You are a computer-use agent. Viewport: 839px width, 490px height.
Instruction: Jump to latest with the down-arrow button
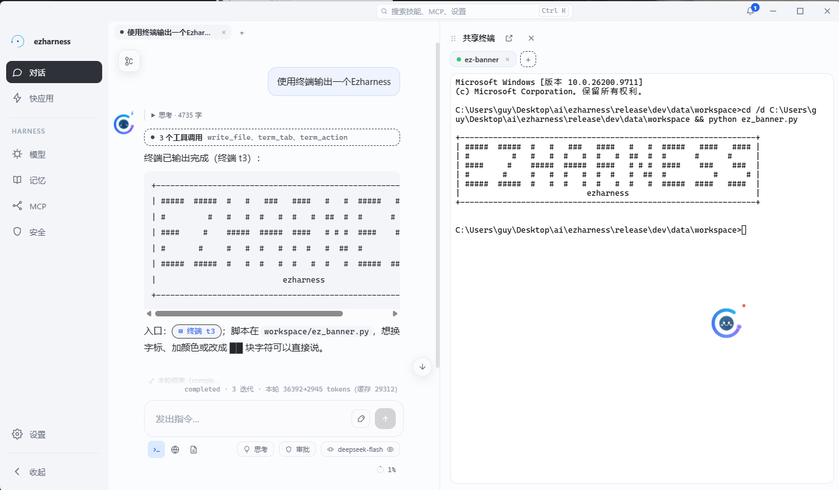(422, 366)
